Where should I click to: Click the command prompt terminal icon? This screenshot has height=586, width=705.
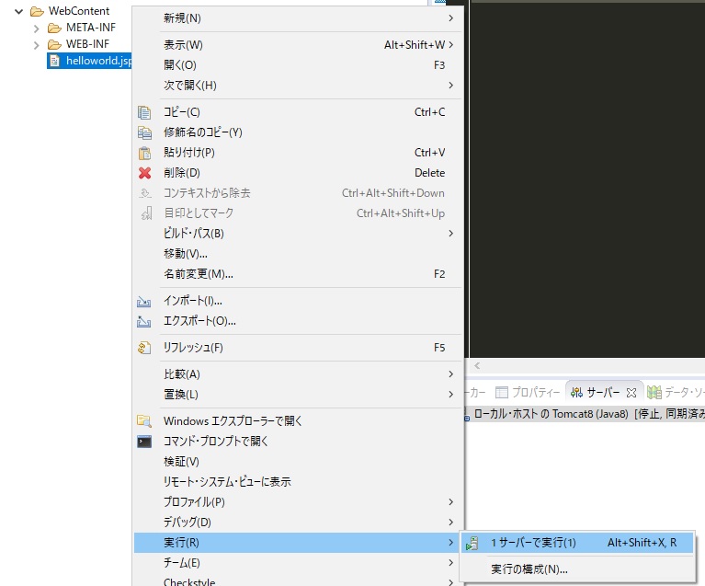click(144, 442)
